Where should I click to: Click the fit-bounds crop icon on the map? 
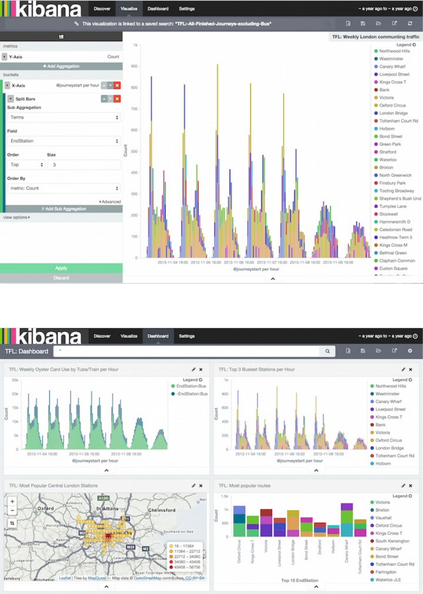click(x=12, y=524)
